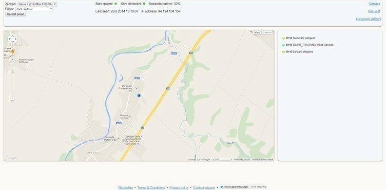Image resolution: width=386 pixels, height=190 pixels.
Task: Open Nastavení zařízení link
Action: [x=369, y=19]
